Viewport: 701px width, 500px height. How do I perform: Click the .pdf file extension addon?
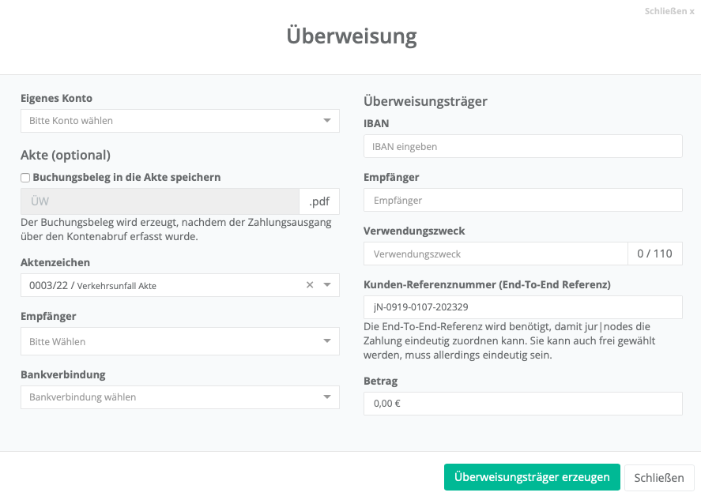[319, 201]
